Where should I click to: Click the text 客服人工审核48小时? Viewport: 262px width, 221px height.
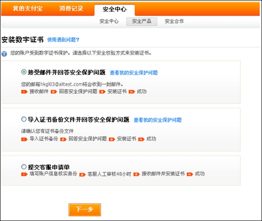pyautogui.click(x=109, y=174)
